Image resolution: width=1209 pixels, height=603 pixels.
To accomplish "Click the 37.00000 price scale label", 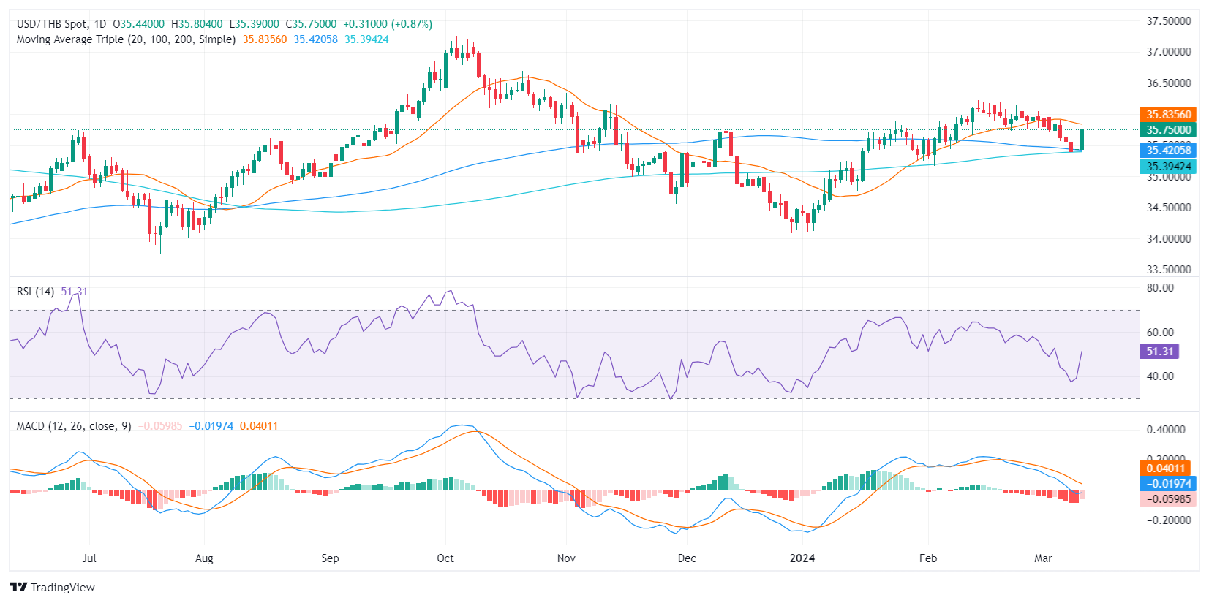I will click(1168, 52).
